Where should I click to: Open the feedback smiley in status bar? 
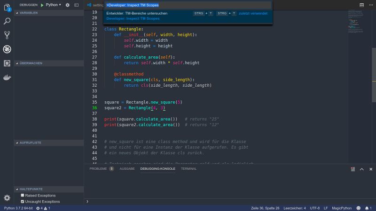(358, 208)
